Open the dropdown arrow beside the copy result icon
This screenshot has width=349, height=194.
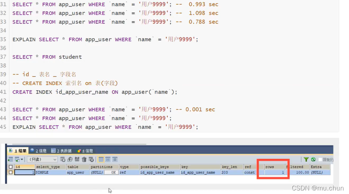point(22,160)
